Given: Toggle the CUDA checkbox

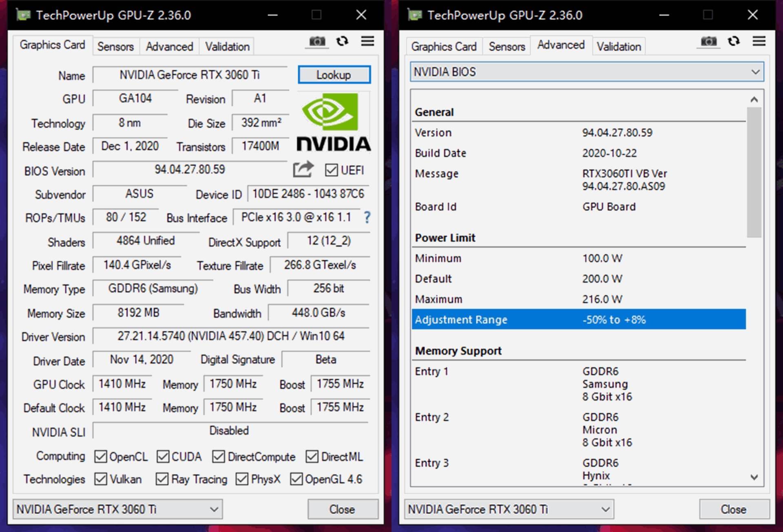Looking at the screenshot, I should tap(163, 457).
